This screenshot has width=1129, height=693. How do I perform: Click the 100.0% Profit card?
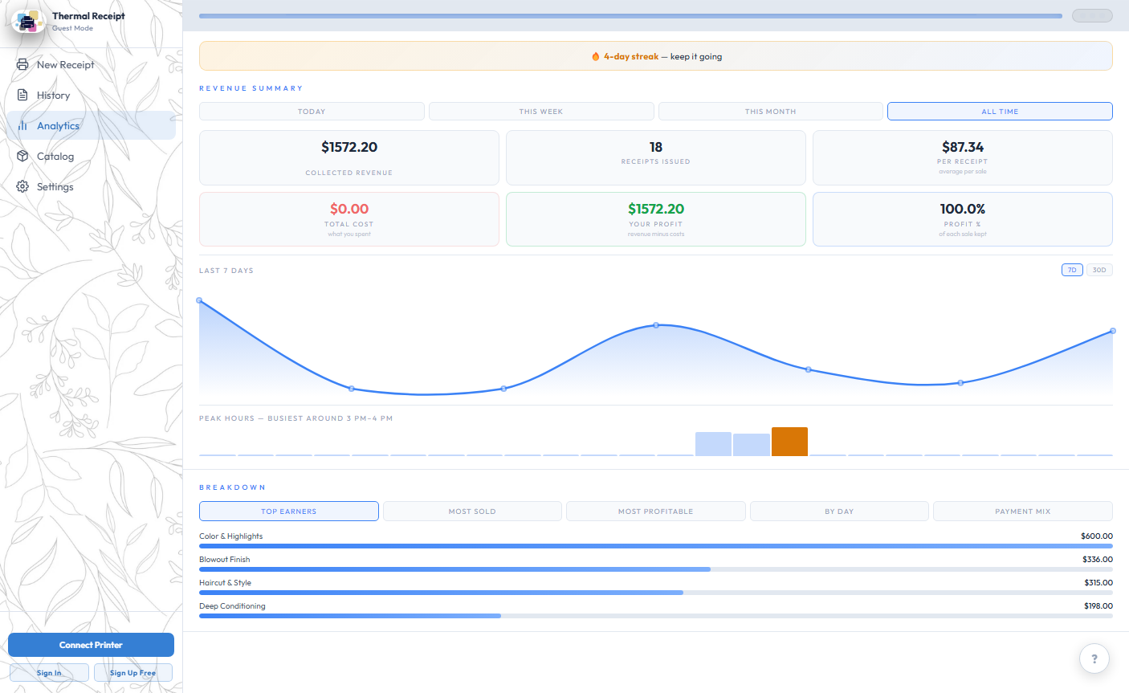click(963, 219)
